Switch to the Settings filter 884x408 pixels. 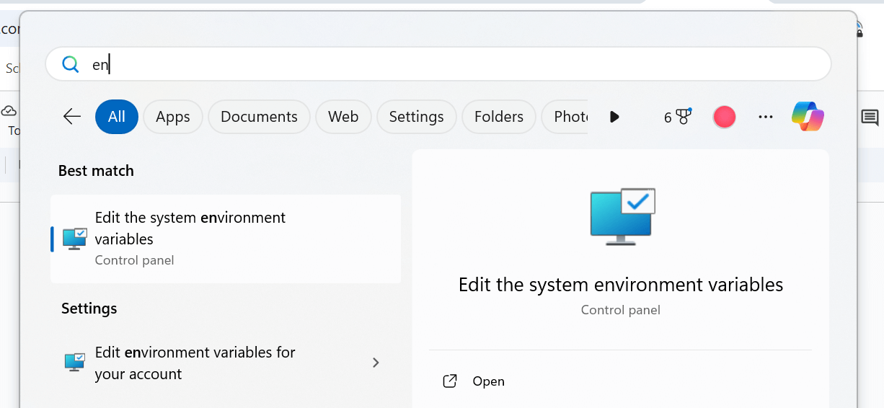click(416, 117)
